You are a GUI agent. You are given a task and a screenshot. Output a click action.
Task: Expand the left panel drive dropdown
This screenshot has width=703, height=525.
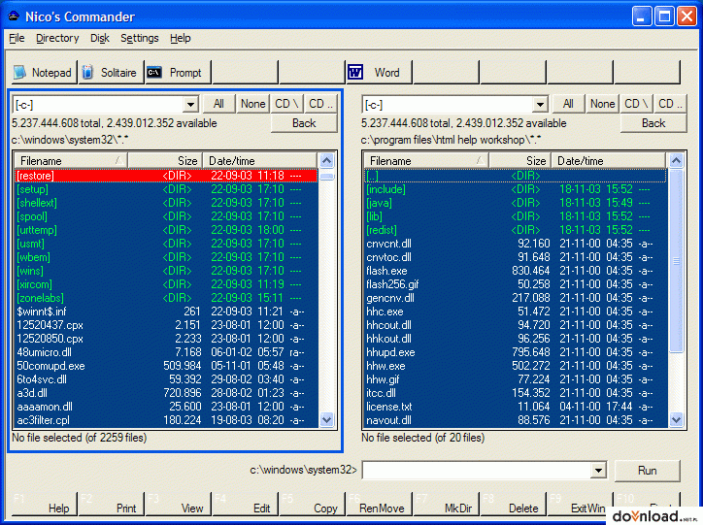(190, 105)
